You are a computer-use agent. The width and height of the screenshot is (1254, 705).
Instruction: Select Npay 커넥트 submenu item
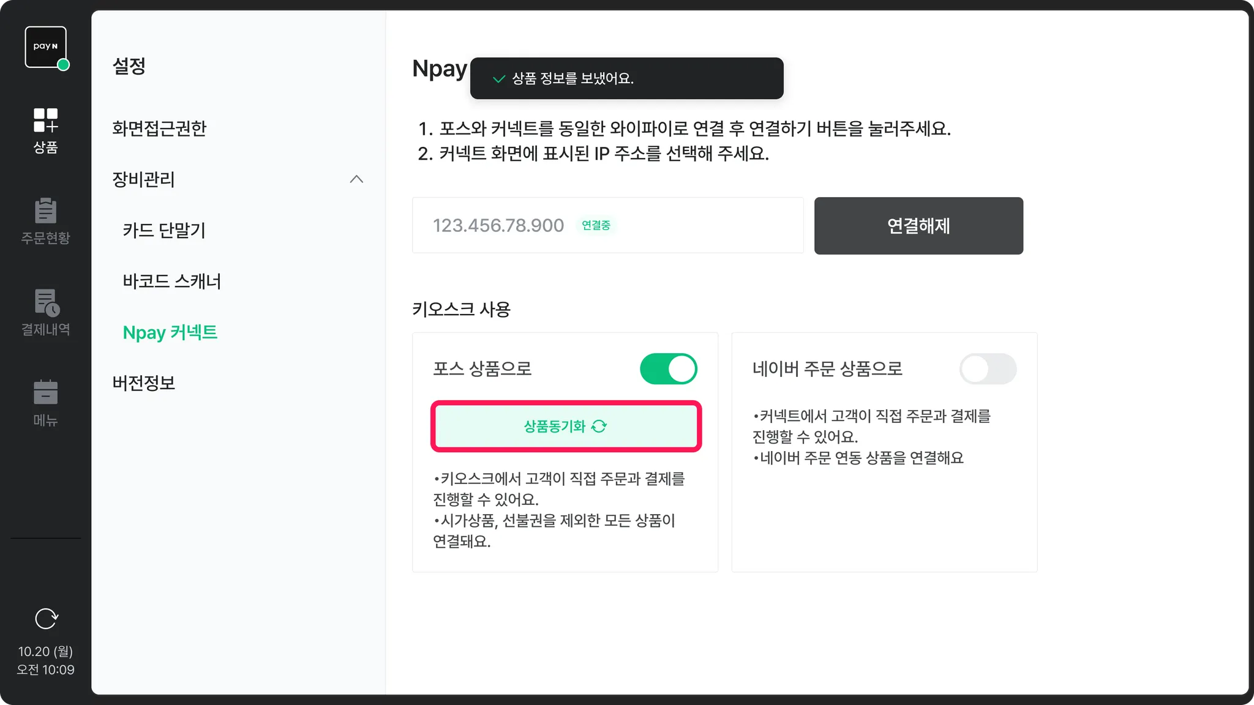click(170, 332)
